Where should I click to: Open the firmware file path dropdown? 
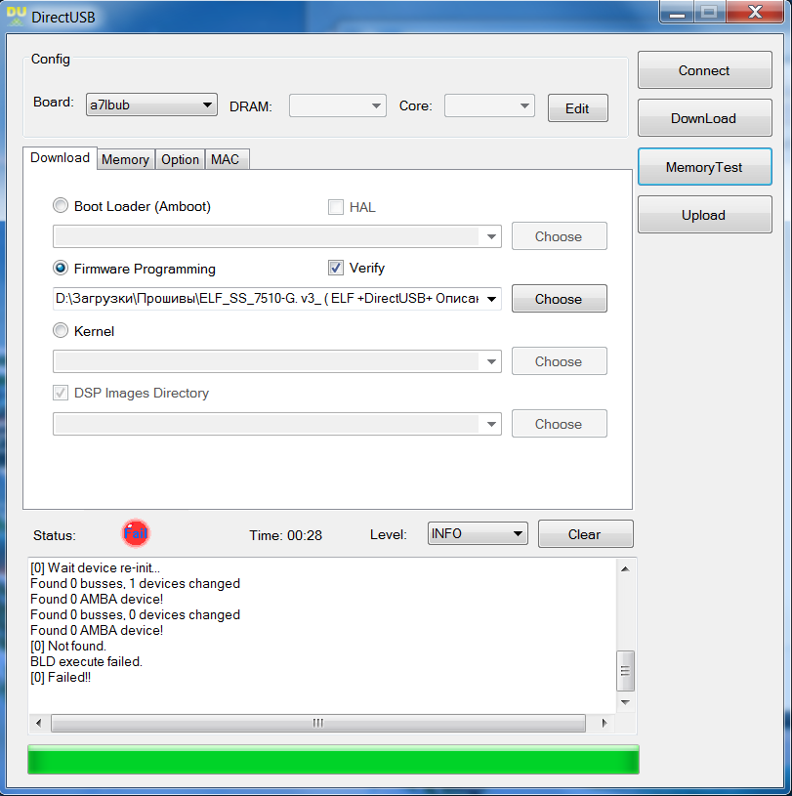point(491,299)
